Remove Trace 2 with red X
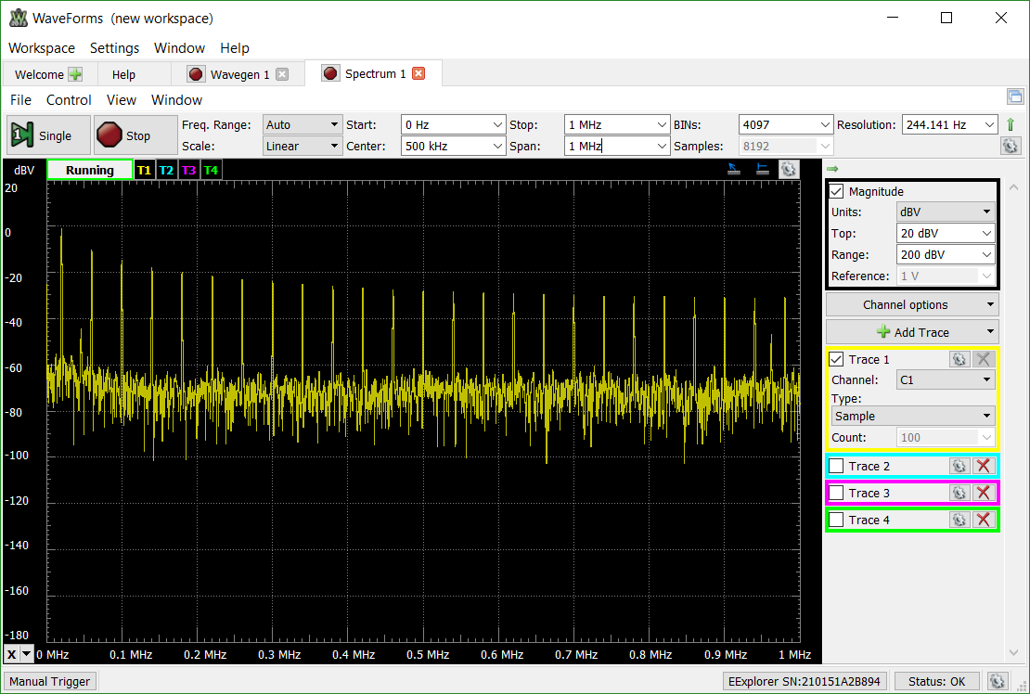 pyautogui.click(x=984, y=466)
